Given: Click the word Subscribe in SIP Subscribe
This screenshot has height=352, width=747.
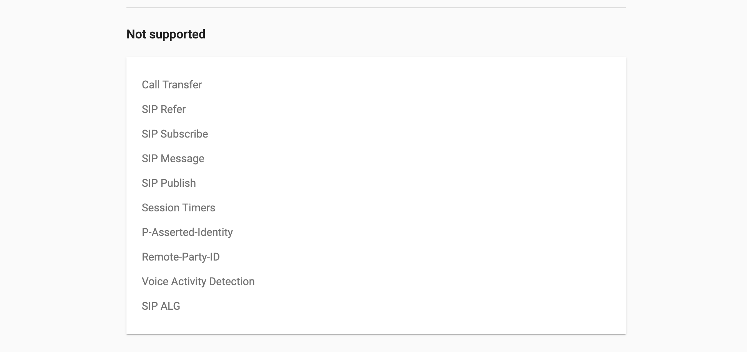Looking at the screenshot, I should pyautogui.click(x=184, y=134).
